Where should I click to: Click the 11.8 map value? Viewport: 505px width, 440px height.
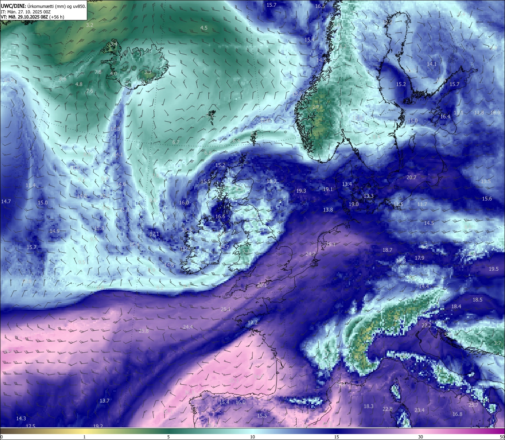pos(479,113)
